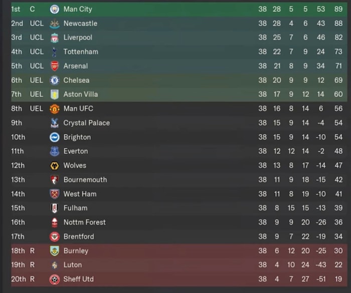
Task: Click the Man UFC badge
Action: pos(55,109)
